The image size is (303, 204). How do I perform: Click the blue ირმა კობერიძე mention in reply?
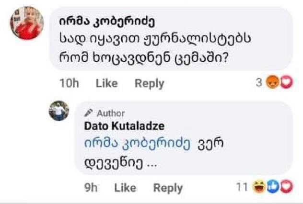(x=137, y=144)
